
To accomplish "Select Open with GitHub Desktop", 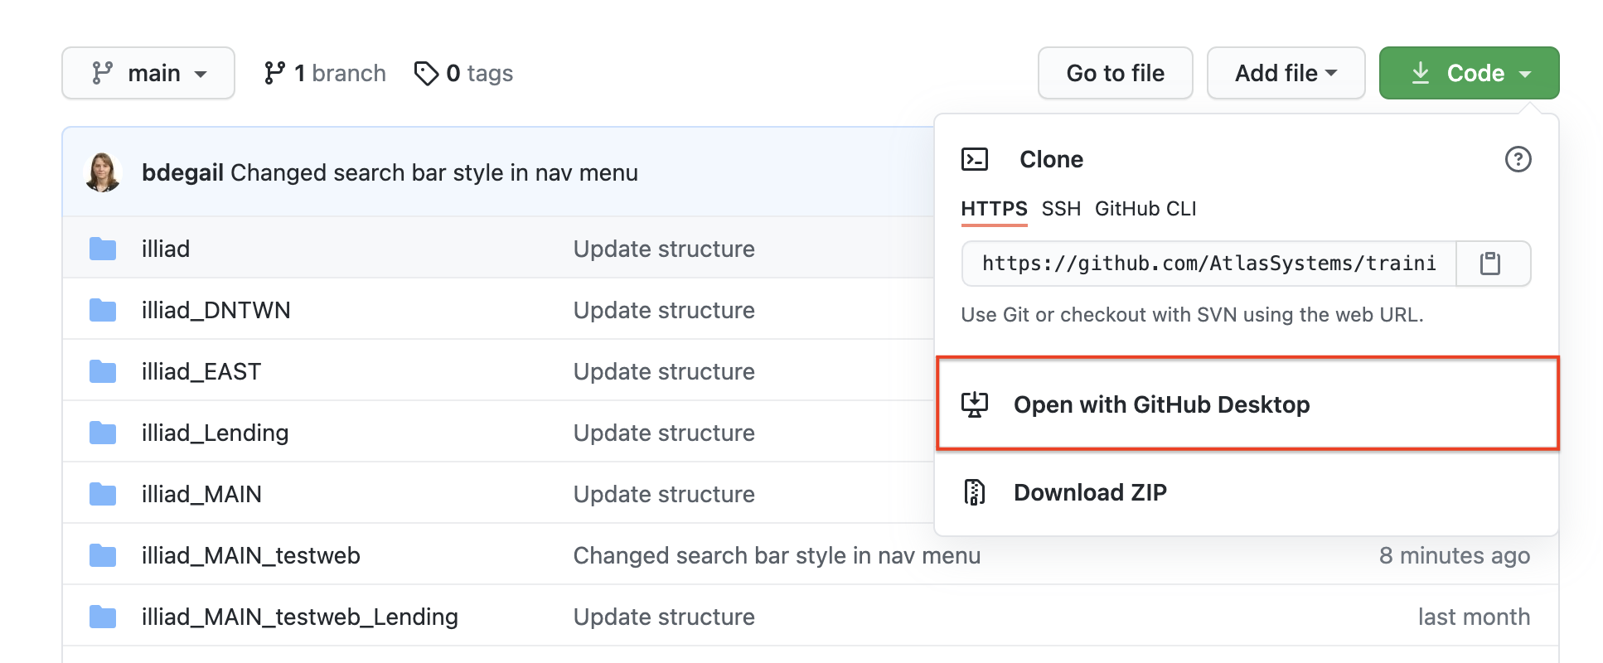I will pos(1161,404).
